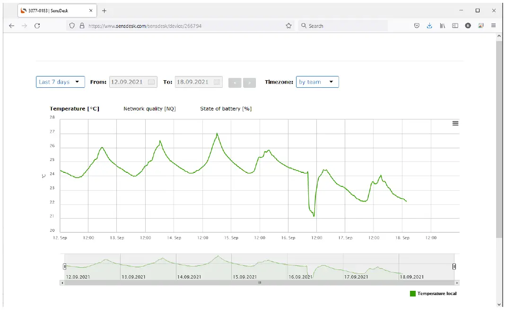
Task: Bookmark this page with star icon
Action: point(288,26)
